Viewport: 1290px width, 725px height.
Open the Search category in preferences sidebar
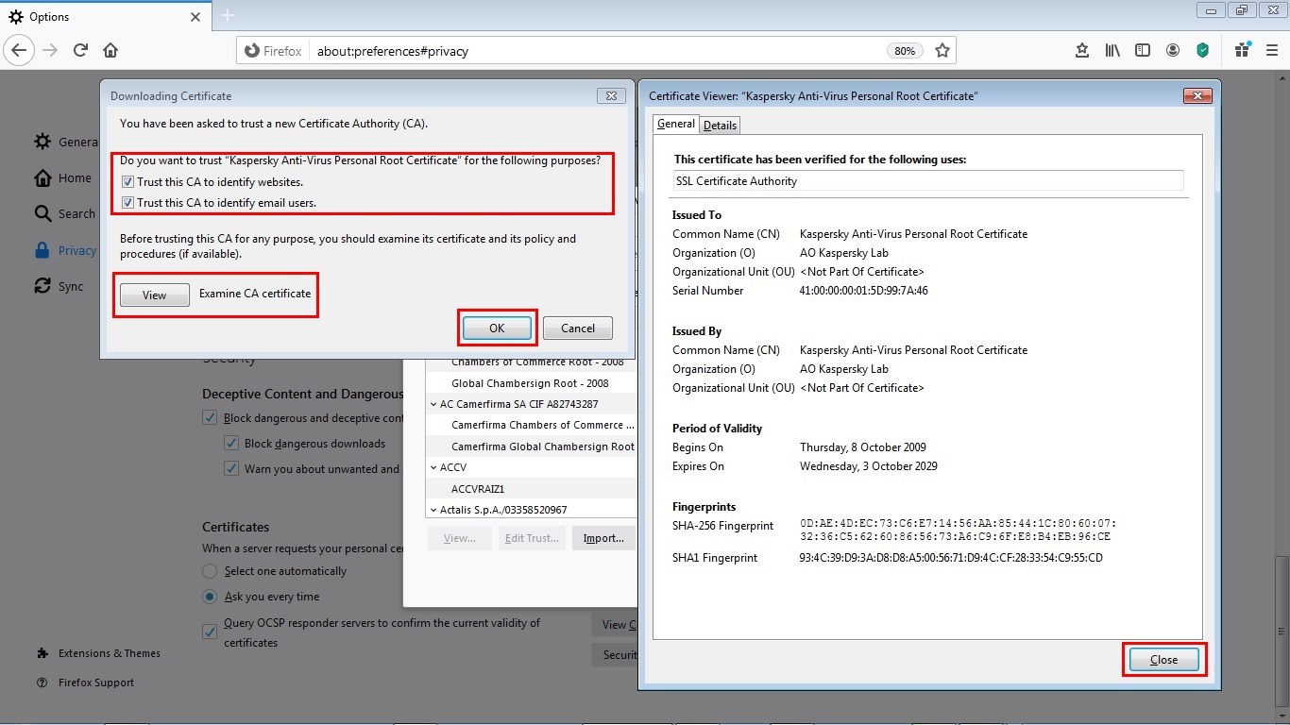click(x=65, y=213)
